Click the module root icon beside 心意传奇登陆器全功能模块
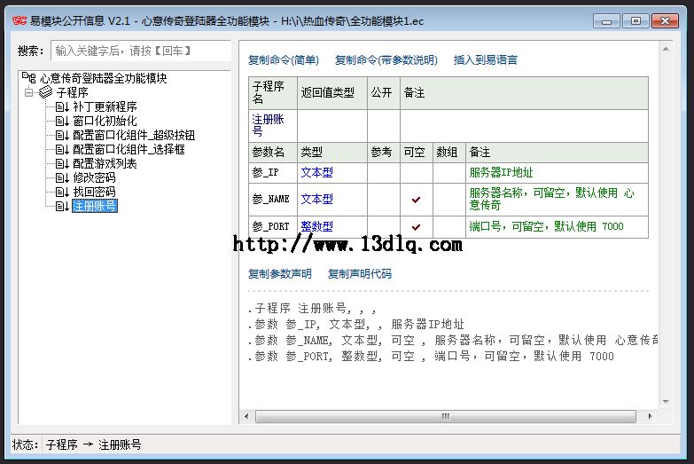Image resolution: width=694 pixels, height=464 pixels. [x=28, y=78]
